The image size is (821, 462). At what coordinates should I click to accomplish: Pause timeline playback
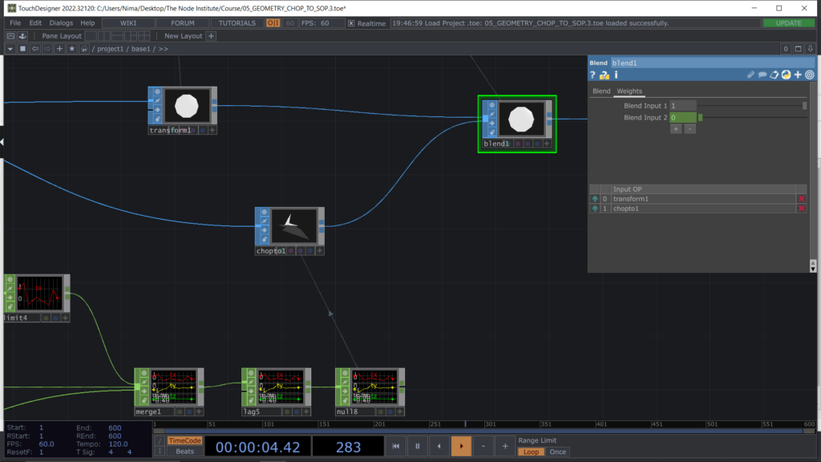pyautogui.click(x=417, y=447)
